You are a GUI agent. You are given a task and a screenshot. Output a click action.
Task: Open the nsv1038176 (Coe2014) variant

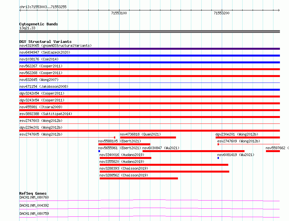[x=39, y=59]
